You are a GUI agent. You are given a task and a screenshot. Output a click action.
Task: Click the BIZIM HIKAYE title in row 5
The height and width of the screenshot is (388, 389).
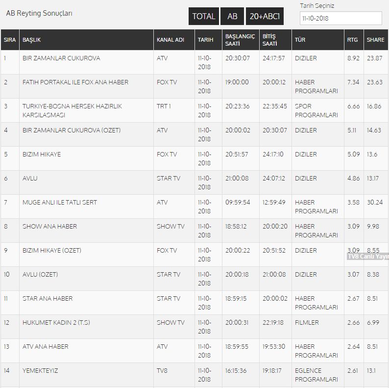tap(42, 154)
